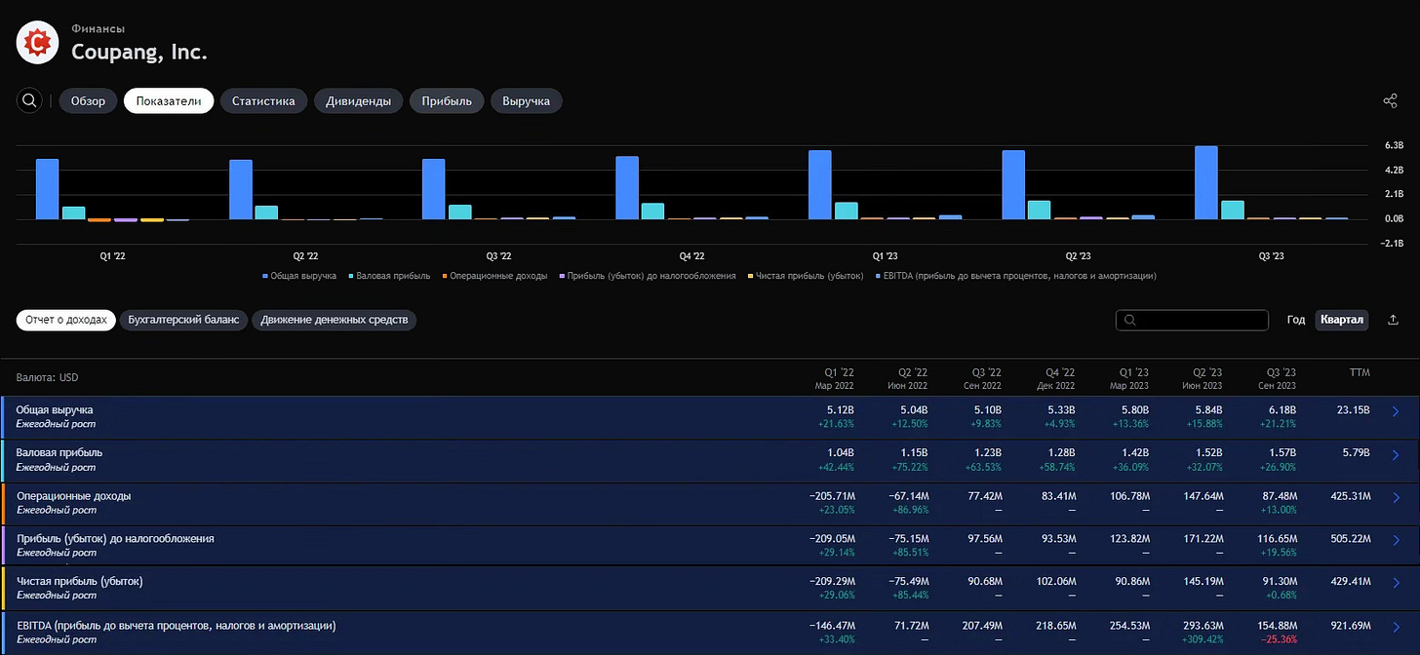
Task: Toggle Операционные доходы legend item
Action: [494, 276]
